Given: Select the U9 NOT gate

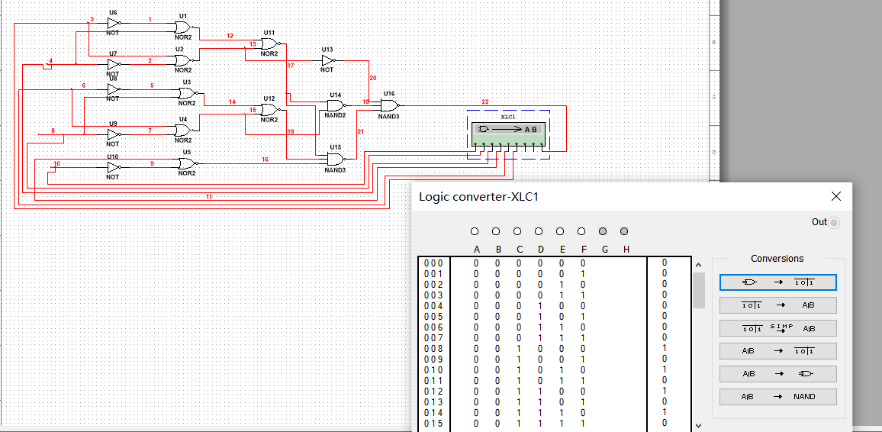Looking at the screenshot, I should (x=114, y=135).
